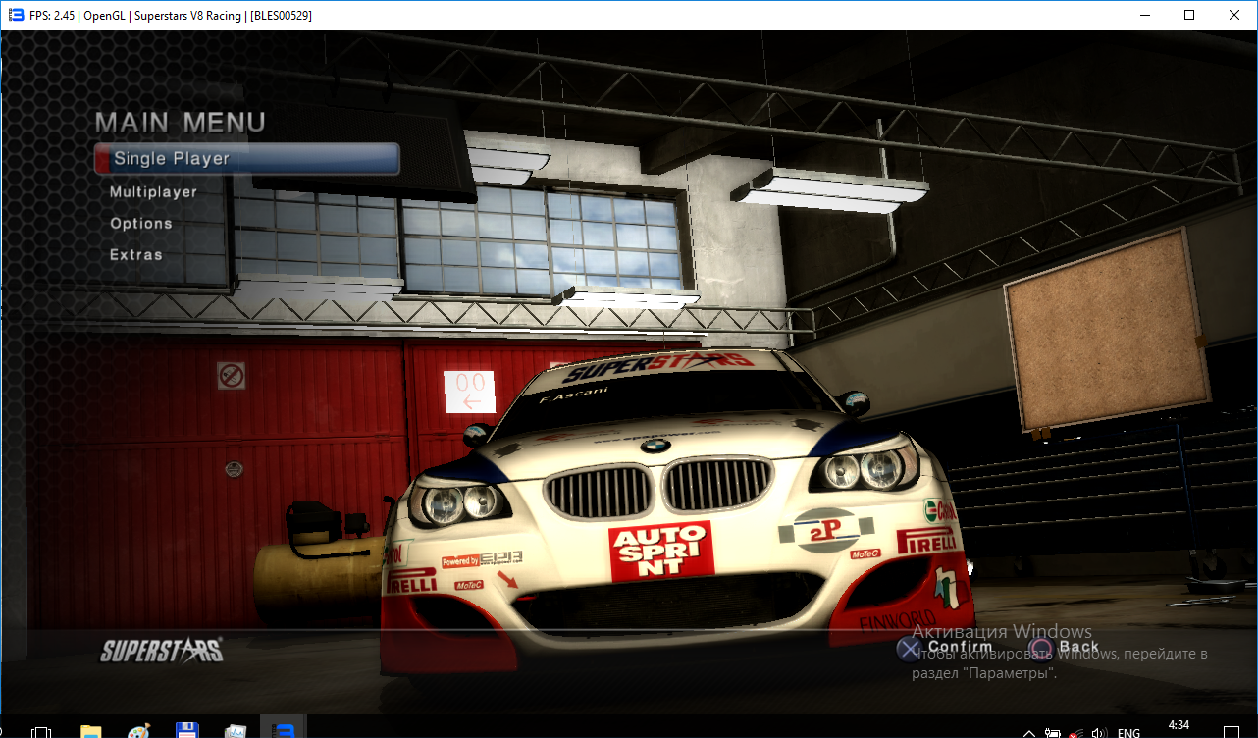Open the Extras menu item
The height and width of the screenshot is (738, 1258).
pyautogui.click(x=136, y=255)
